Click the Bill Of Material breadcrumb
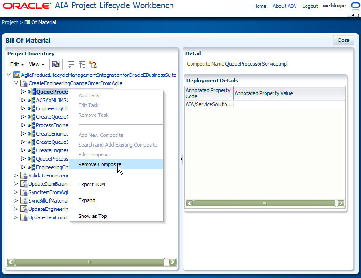The width and height of the screenshot is (361, 278). click(x=40, y=22)
